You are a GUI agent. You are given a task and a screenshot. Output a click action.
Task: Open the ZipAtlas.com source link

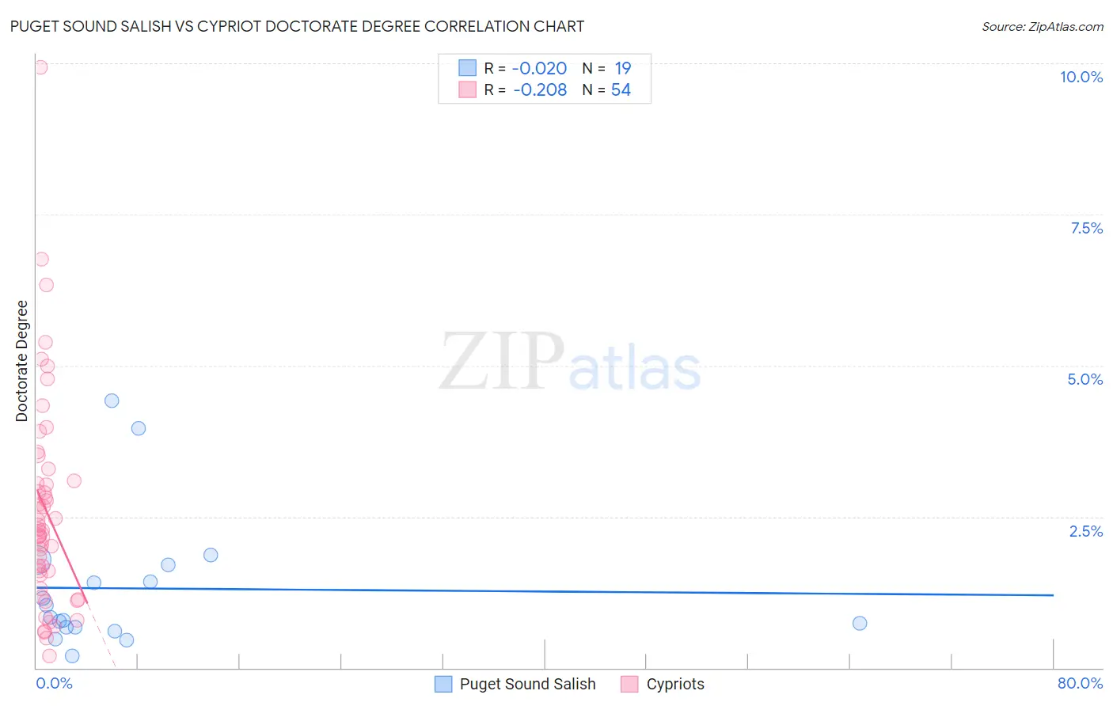click(x=1043, y=26)
